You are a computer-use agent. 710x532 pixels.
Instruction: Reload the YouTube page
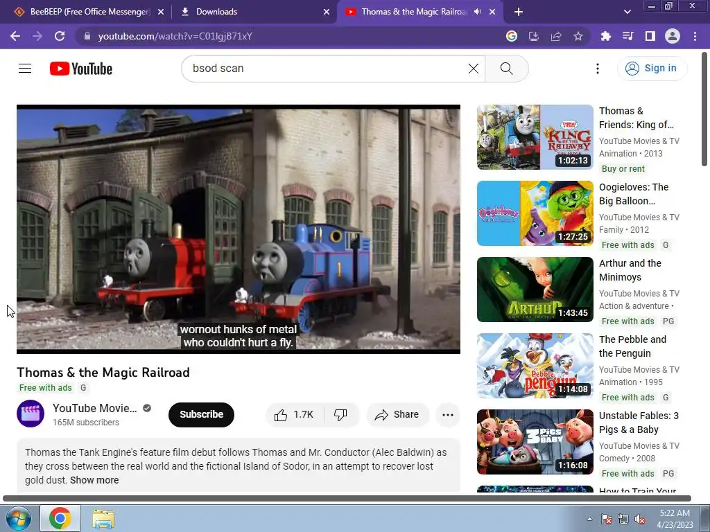[x=60, y=36]
